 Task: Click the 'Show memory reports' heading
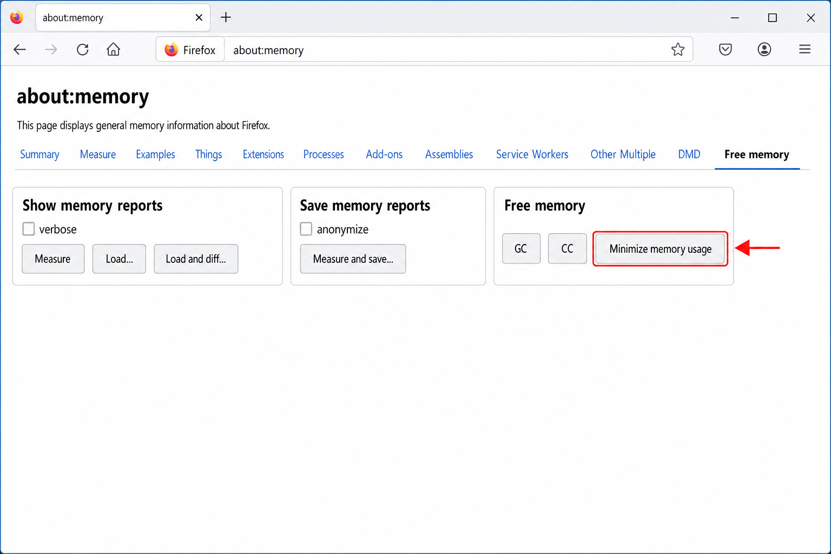93,206
